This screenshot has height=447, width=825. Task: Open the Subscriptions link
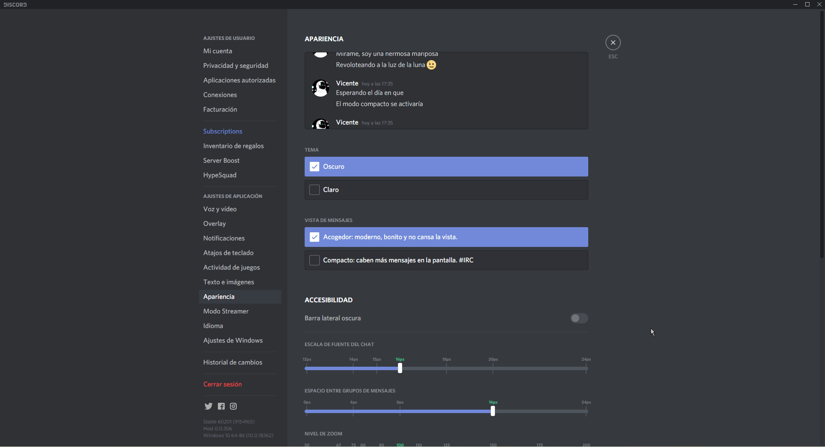tap(223, 131)
